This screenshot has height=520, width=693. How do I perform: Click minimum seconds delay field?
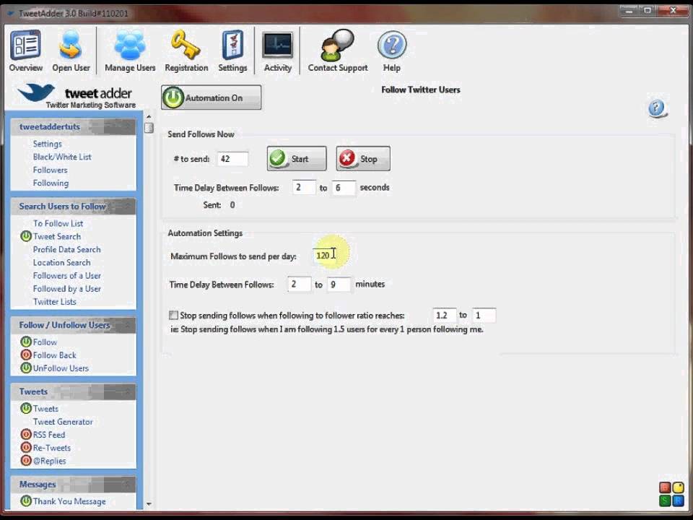point(304,188)
